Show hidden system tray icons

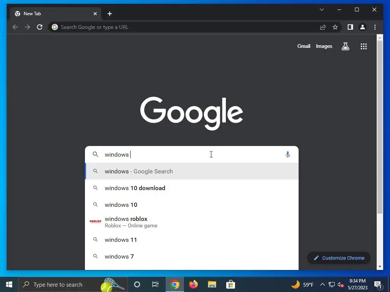pos(322,284)
